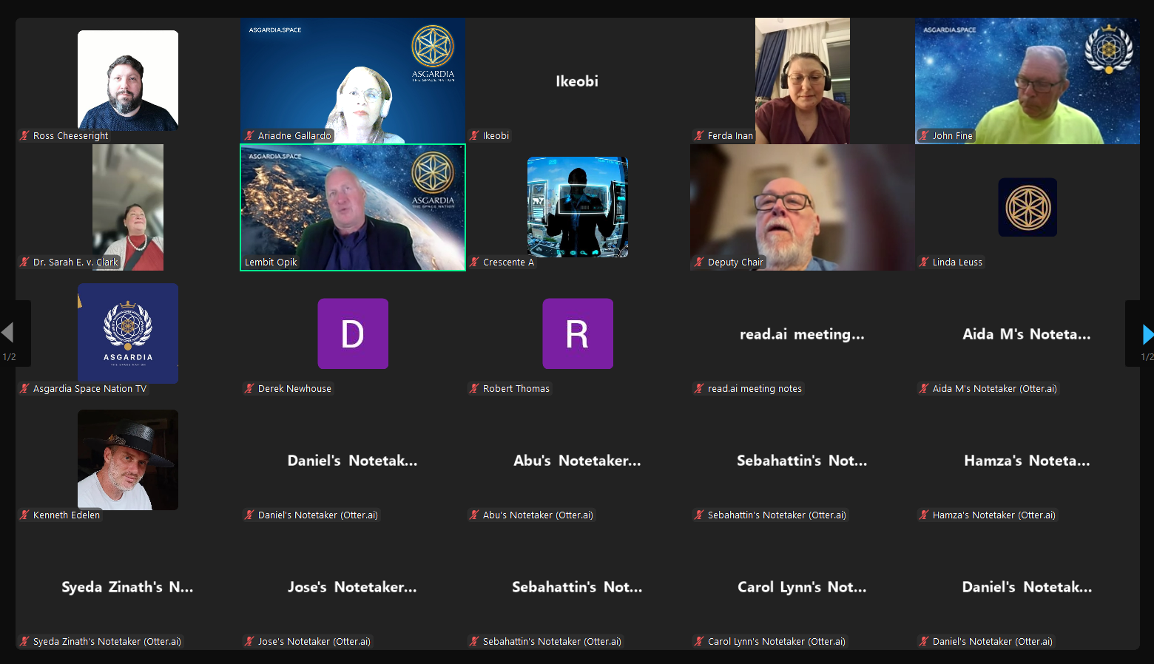1154x664 pixels.
Task: Click John Fine's video tile
Action: tap(1027, 81)
